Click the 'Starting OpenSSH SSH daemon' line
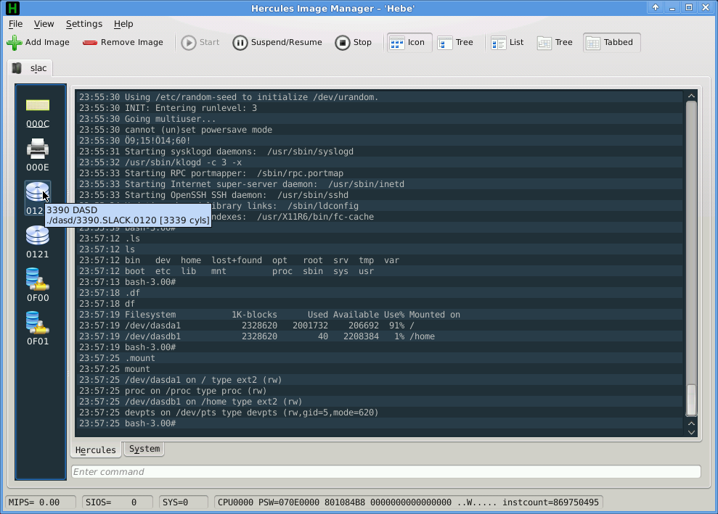Image resolution: width=718 pixels, height=514 pixels. point(380,195)
